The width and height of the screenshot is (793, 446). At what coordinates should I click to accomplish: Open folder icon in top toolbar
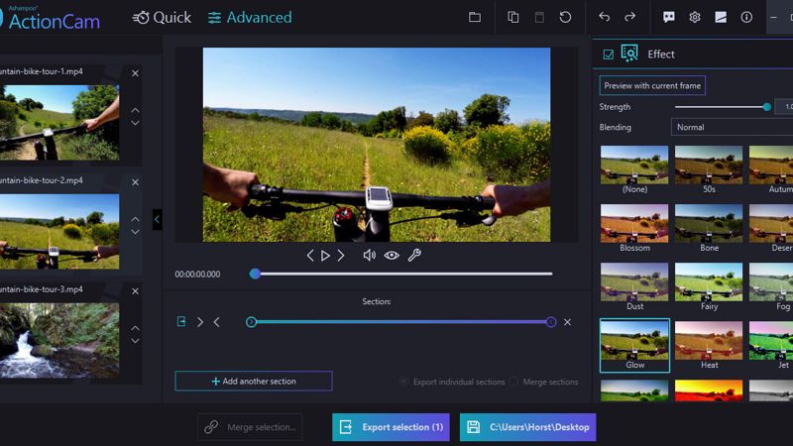click(475, 17)
